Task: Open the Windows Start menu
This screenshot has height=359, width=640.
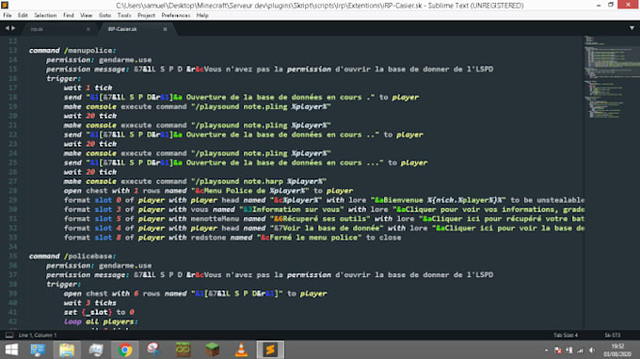Action: [x=11, y=350]
